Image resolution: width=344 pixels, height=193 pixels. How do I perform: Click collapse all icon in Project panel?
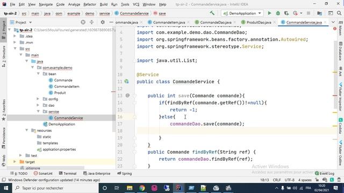(91, 22)
